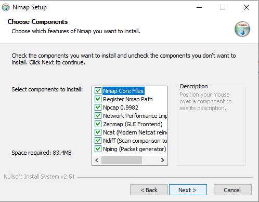Toggle the Ncat (Modern Netcat) checkbox
This screenshot has width=259, height=202.
click(x=98, y=132)
